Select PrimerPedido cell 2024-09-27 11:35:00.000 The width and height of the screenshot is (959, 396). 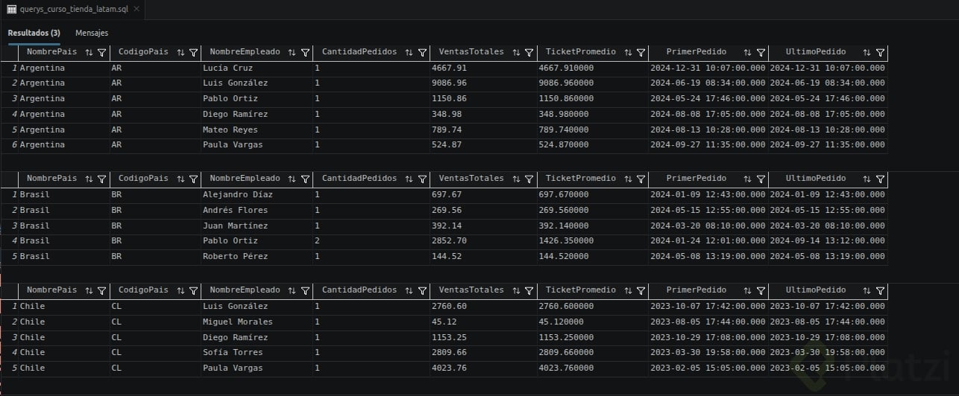tap(708, 145)
